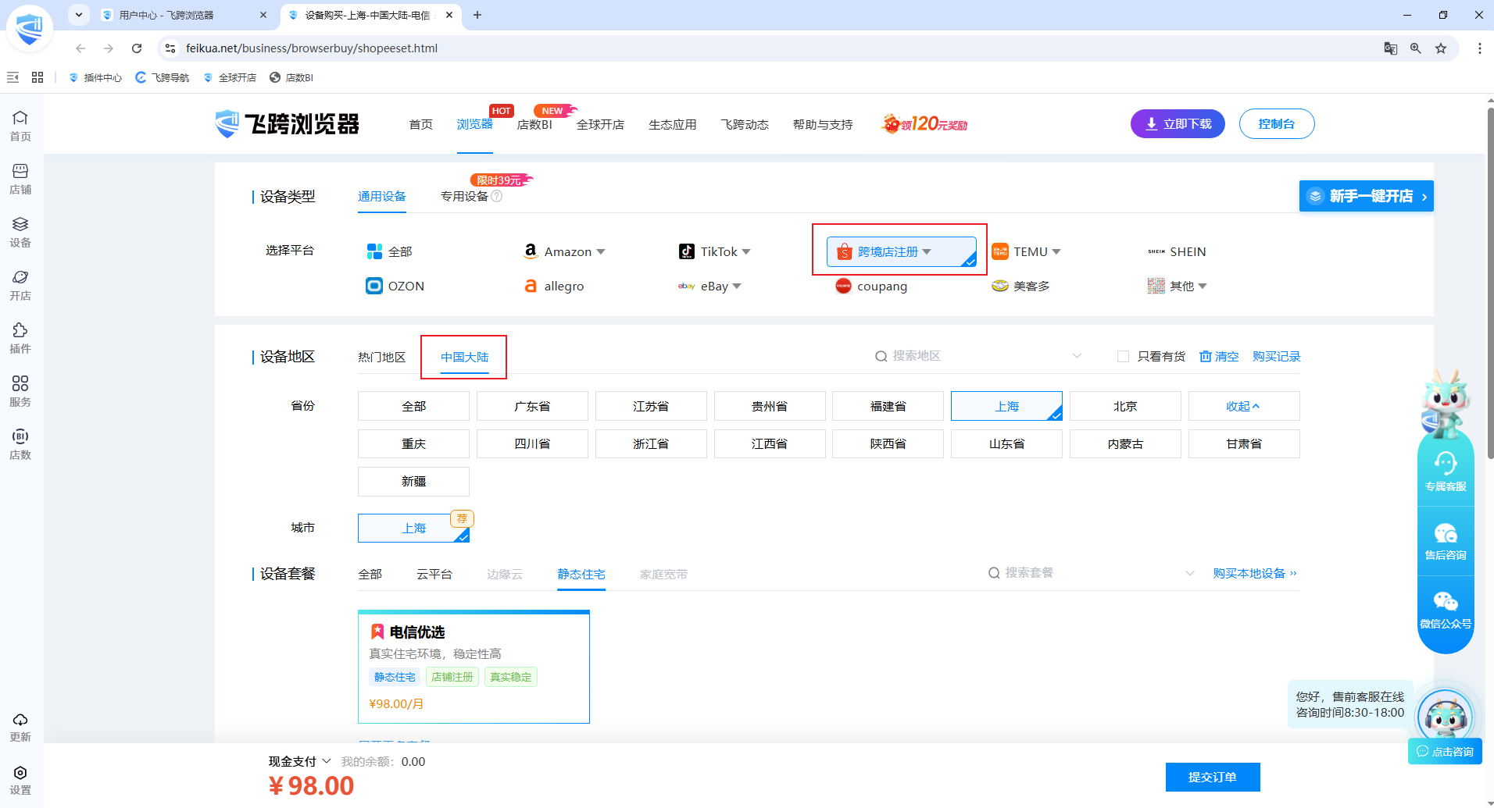The image size is (1494, 808).
Task: Select the OZON platform option
Action: tap(395, 286)
